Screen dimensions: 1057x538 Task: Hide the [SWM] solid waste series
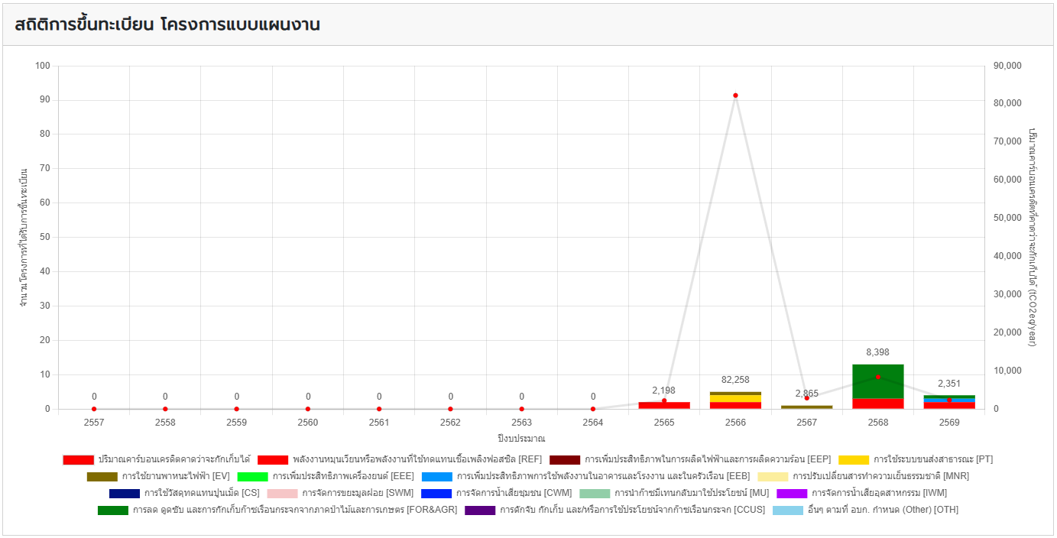tap(357, 494)
